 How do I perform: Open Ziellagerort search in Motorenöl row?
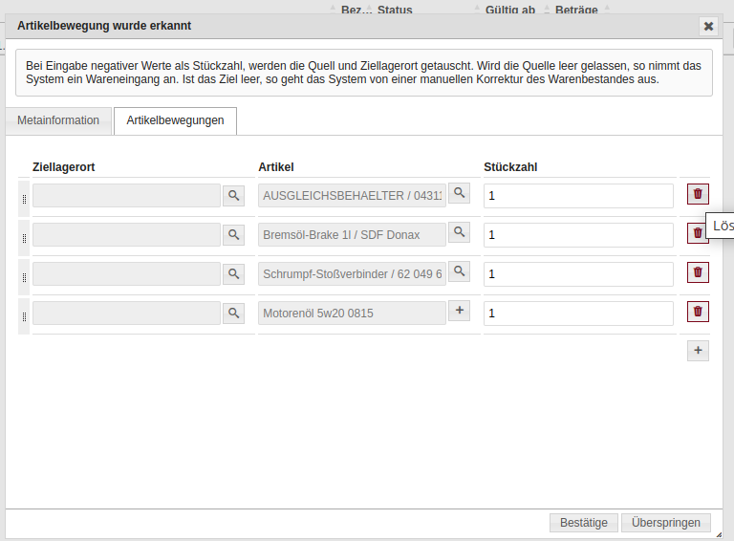point(233,313)
